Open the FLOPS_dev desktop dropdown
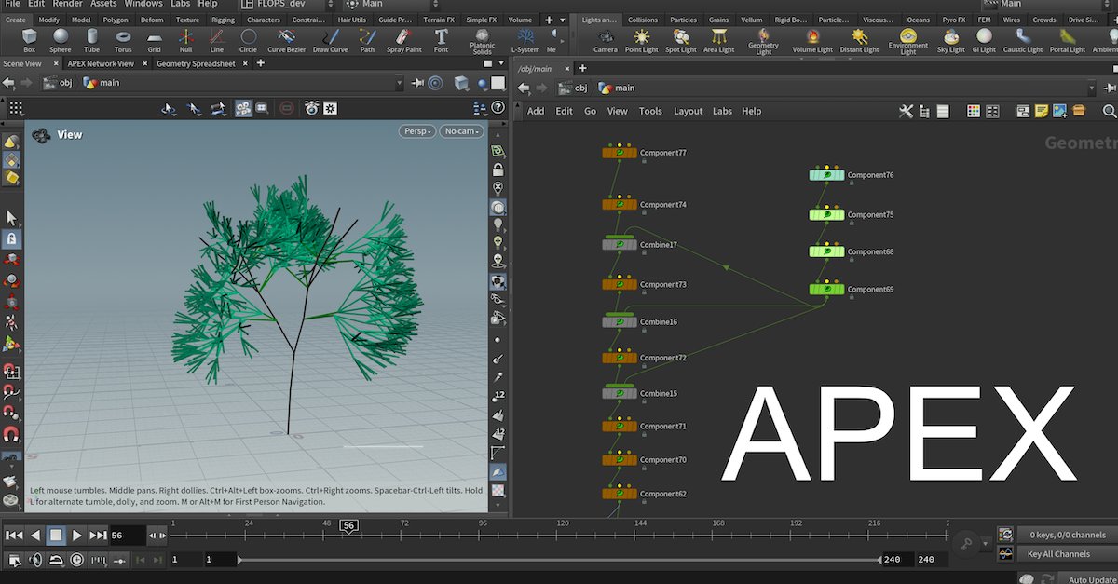Screen dimensions: 1118x584 [x=285, y=4]
